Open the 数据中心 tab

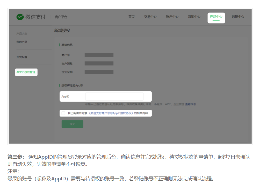click(x=238, y=17)
